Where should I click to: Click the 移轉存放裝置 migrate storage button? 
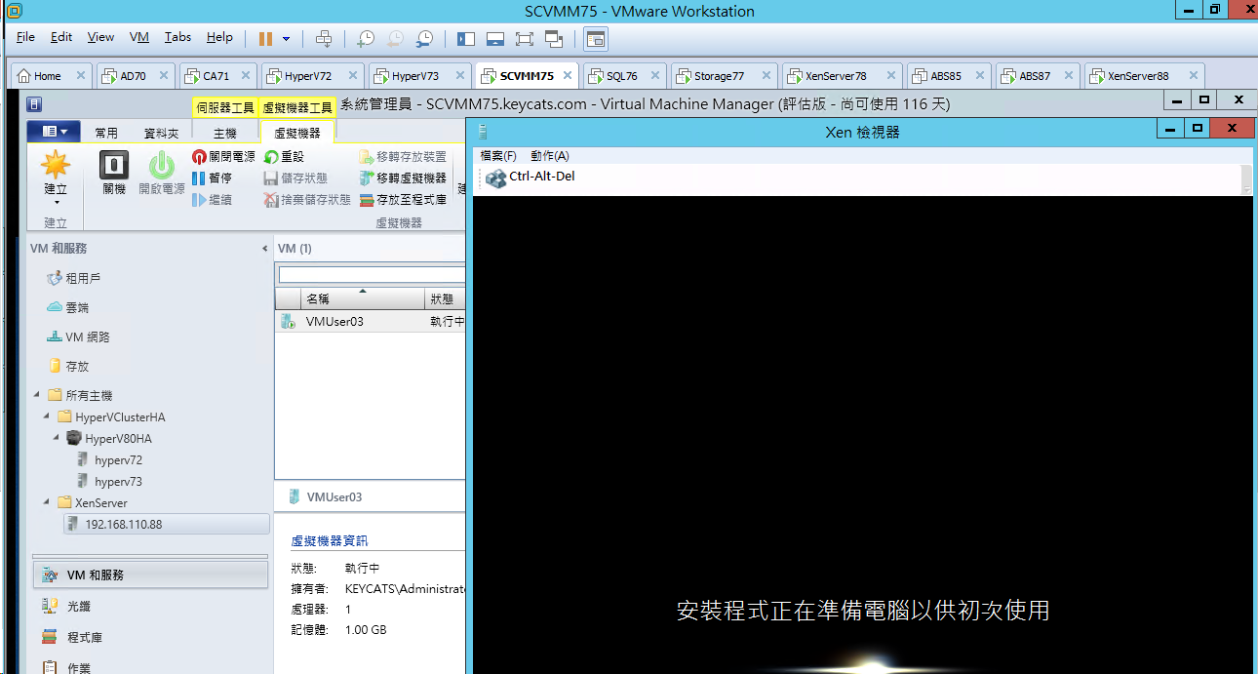[403, 156]
